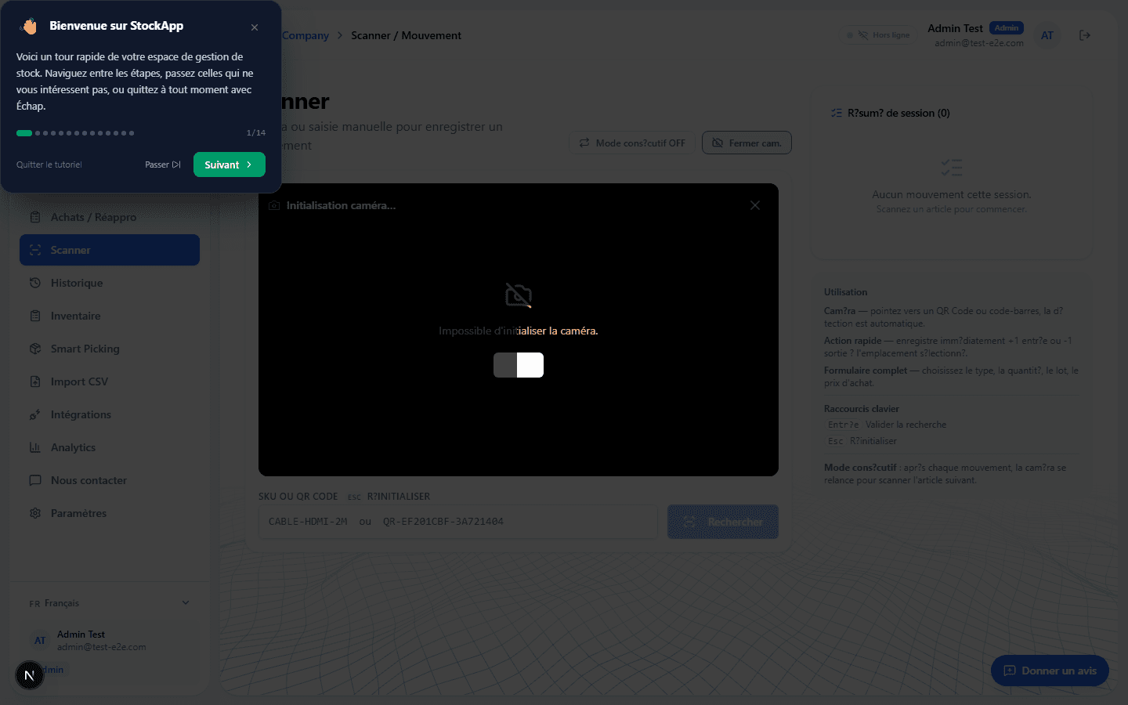Image resolution: width=1128 pixels, height=705 pixels.
Task: Open Scanner in the sidebar
Action: [x=110, y=250]
